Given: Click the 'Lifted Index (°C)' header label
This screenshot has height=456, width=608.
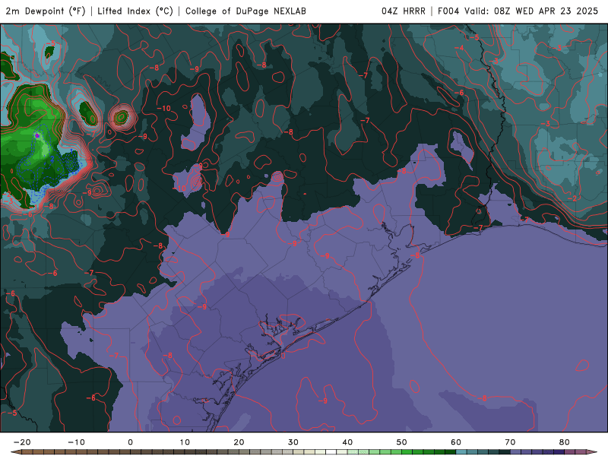Looking at the screenshot, I should pos(135,11).
